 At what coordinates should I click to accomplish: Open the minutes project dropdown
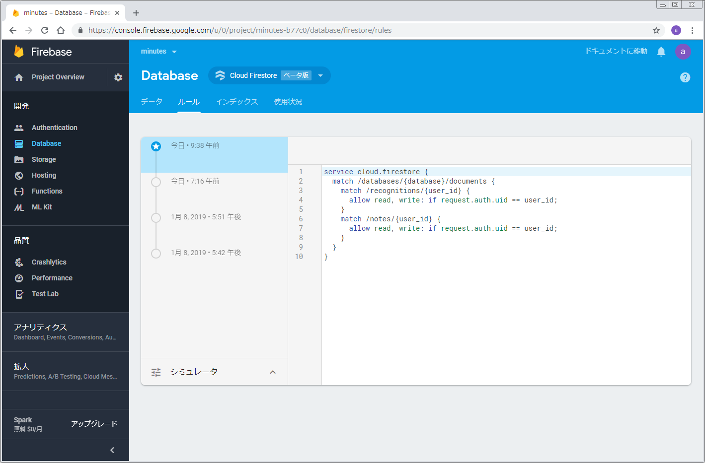[158, 52]
